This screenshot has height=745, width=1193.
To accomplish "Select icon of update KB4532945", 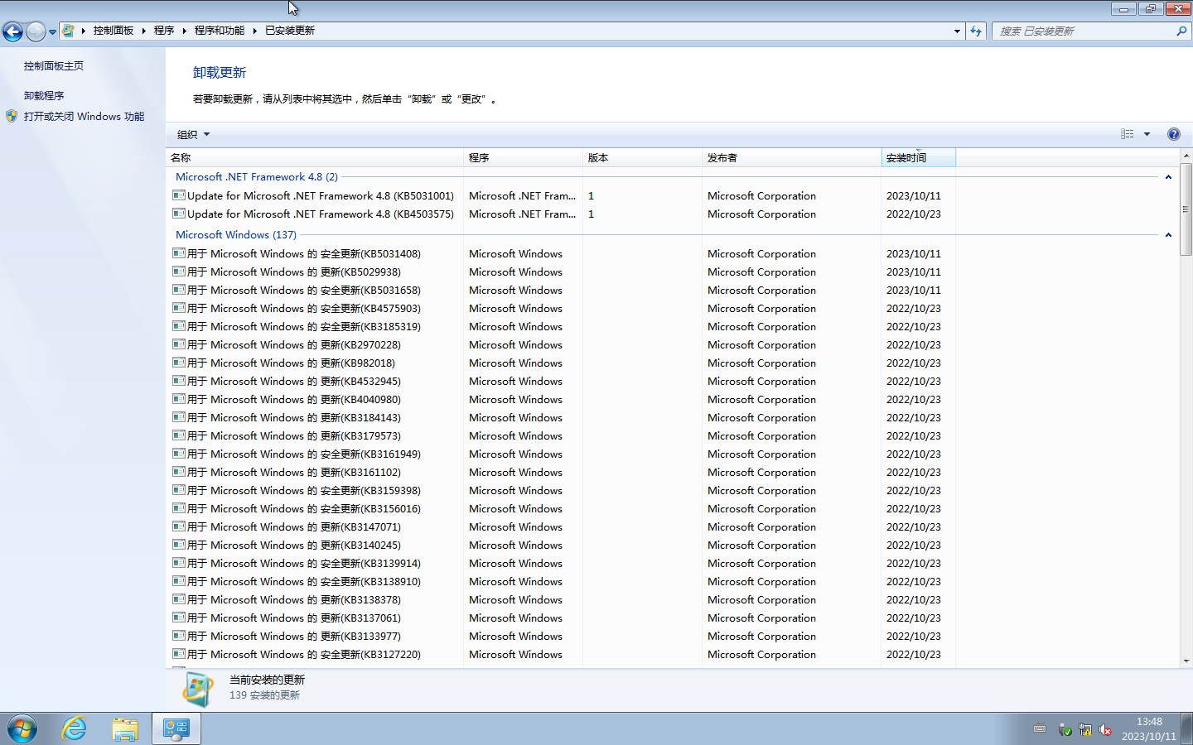I will pyautogui.click(x=178, y=381).
